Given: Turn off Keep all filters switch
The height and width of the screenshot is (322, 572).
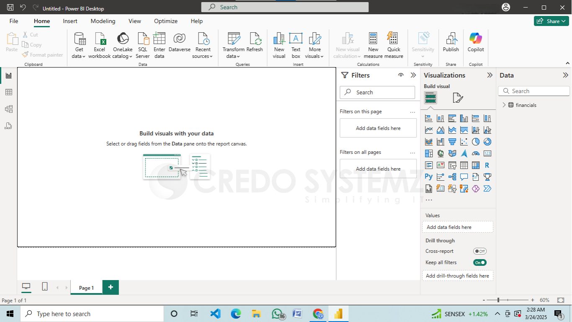Looking at the screenshot, I should pos(480,262).
